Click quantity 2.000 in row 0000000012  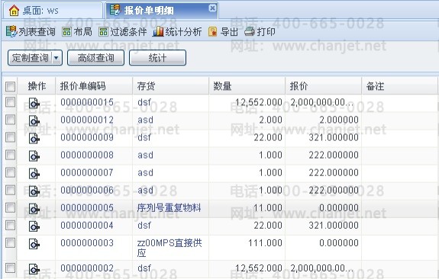[x=270, y=120]
